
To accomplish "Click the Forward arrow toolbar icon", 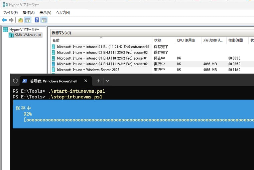I will coord(11,20).
